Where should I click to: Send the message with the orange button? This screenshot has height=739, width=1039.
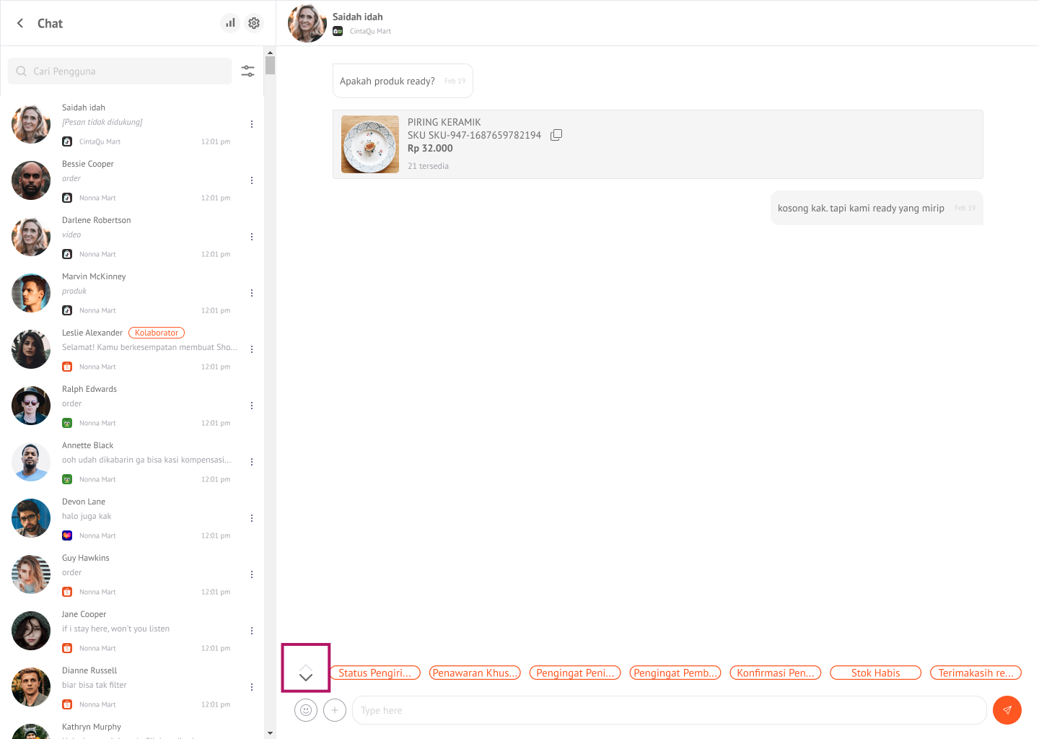click(1007, 710)
